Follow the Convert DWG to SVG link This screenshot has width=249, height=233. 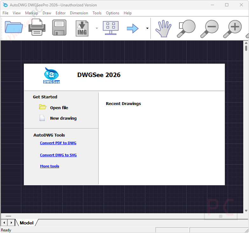58,155
